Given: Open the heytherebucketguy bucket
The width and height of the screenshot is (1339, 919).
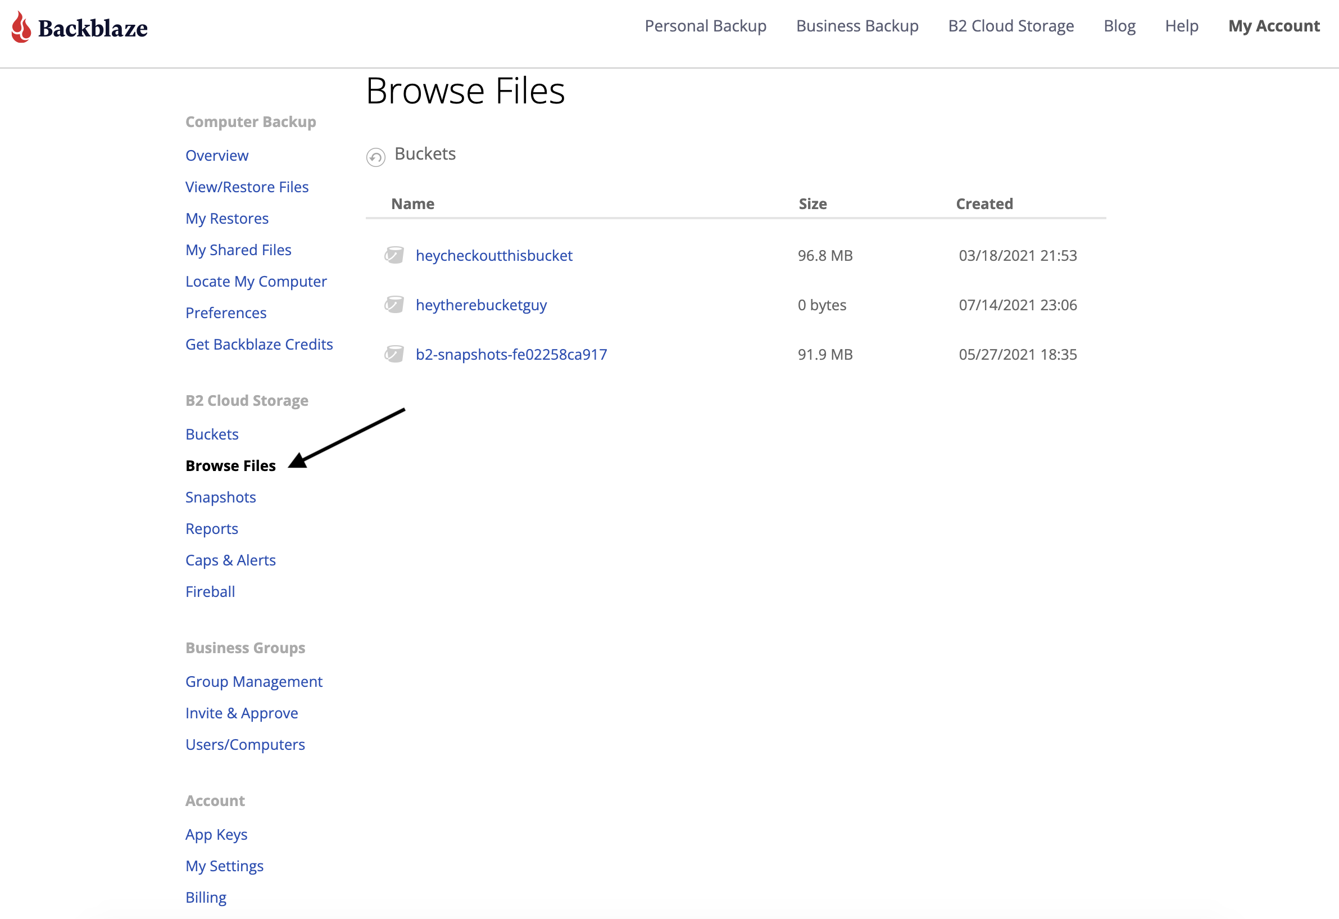Looking at the screenshot, I should tap(481, 305).
